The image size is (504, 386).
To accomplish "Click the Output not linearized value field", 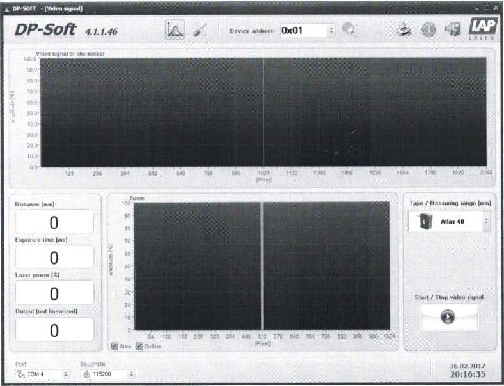I will pos(54,330).
